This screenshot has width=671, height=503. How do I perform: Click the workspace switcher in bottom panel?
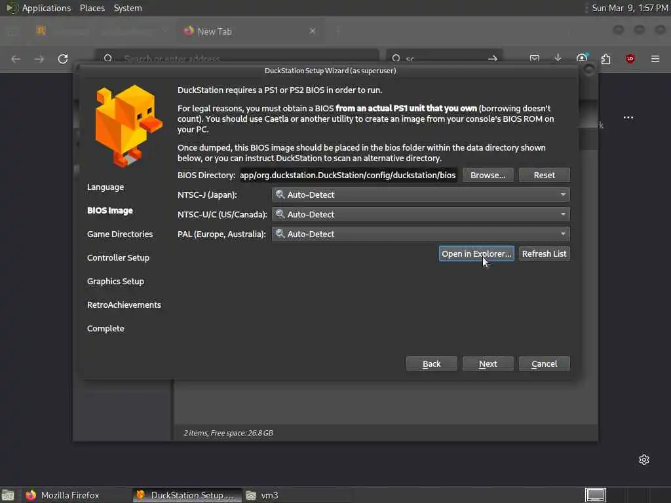[595, 495]
